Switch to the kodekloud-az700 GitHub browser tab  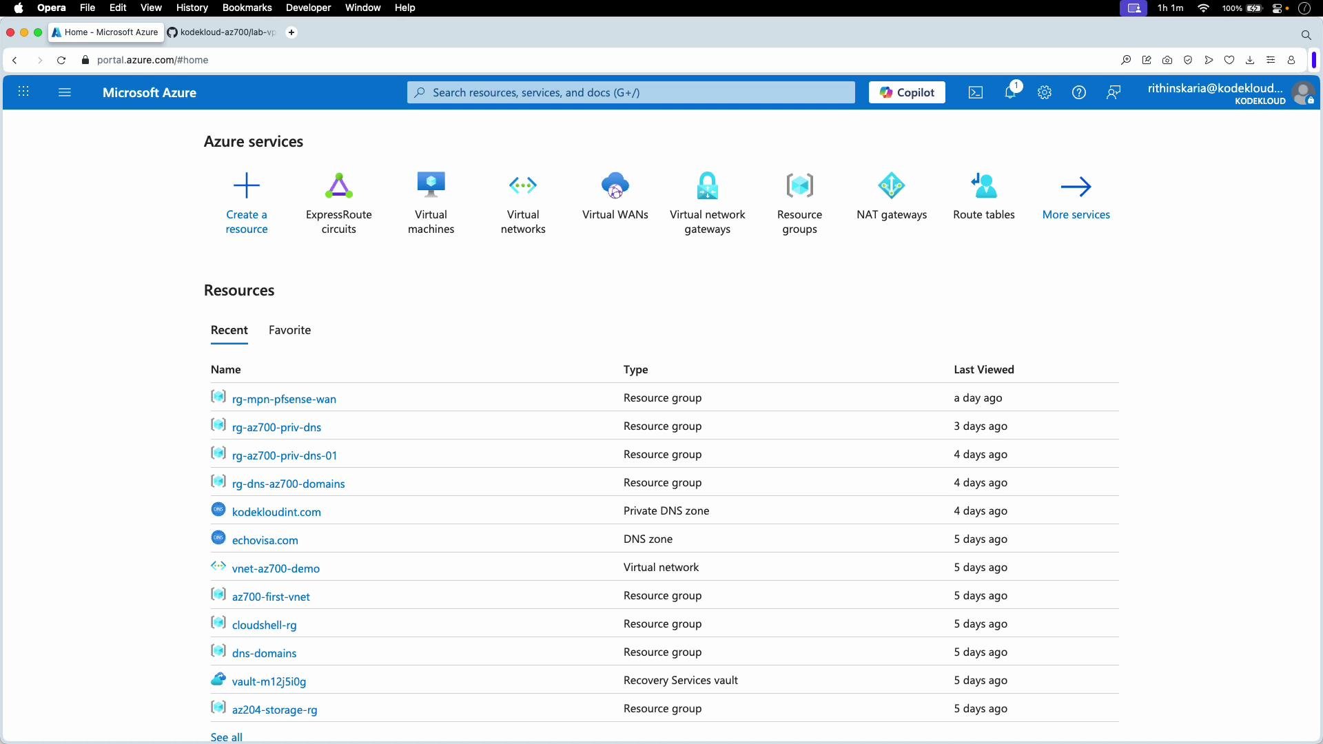click(x=222, y=32)
